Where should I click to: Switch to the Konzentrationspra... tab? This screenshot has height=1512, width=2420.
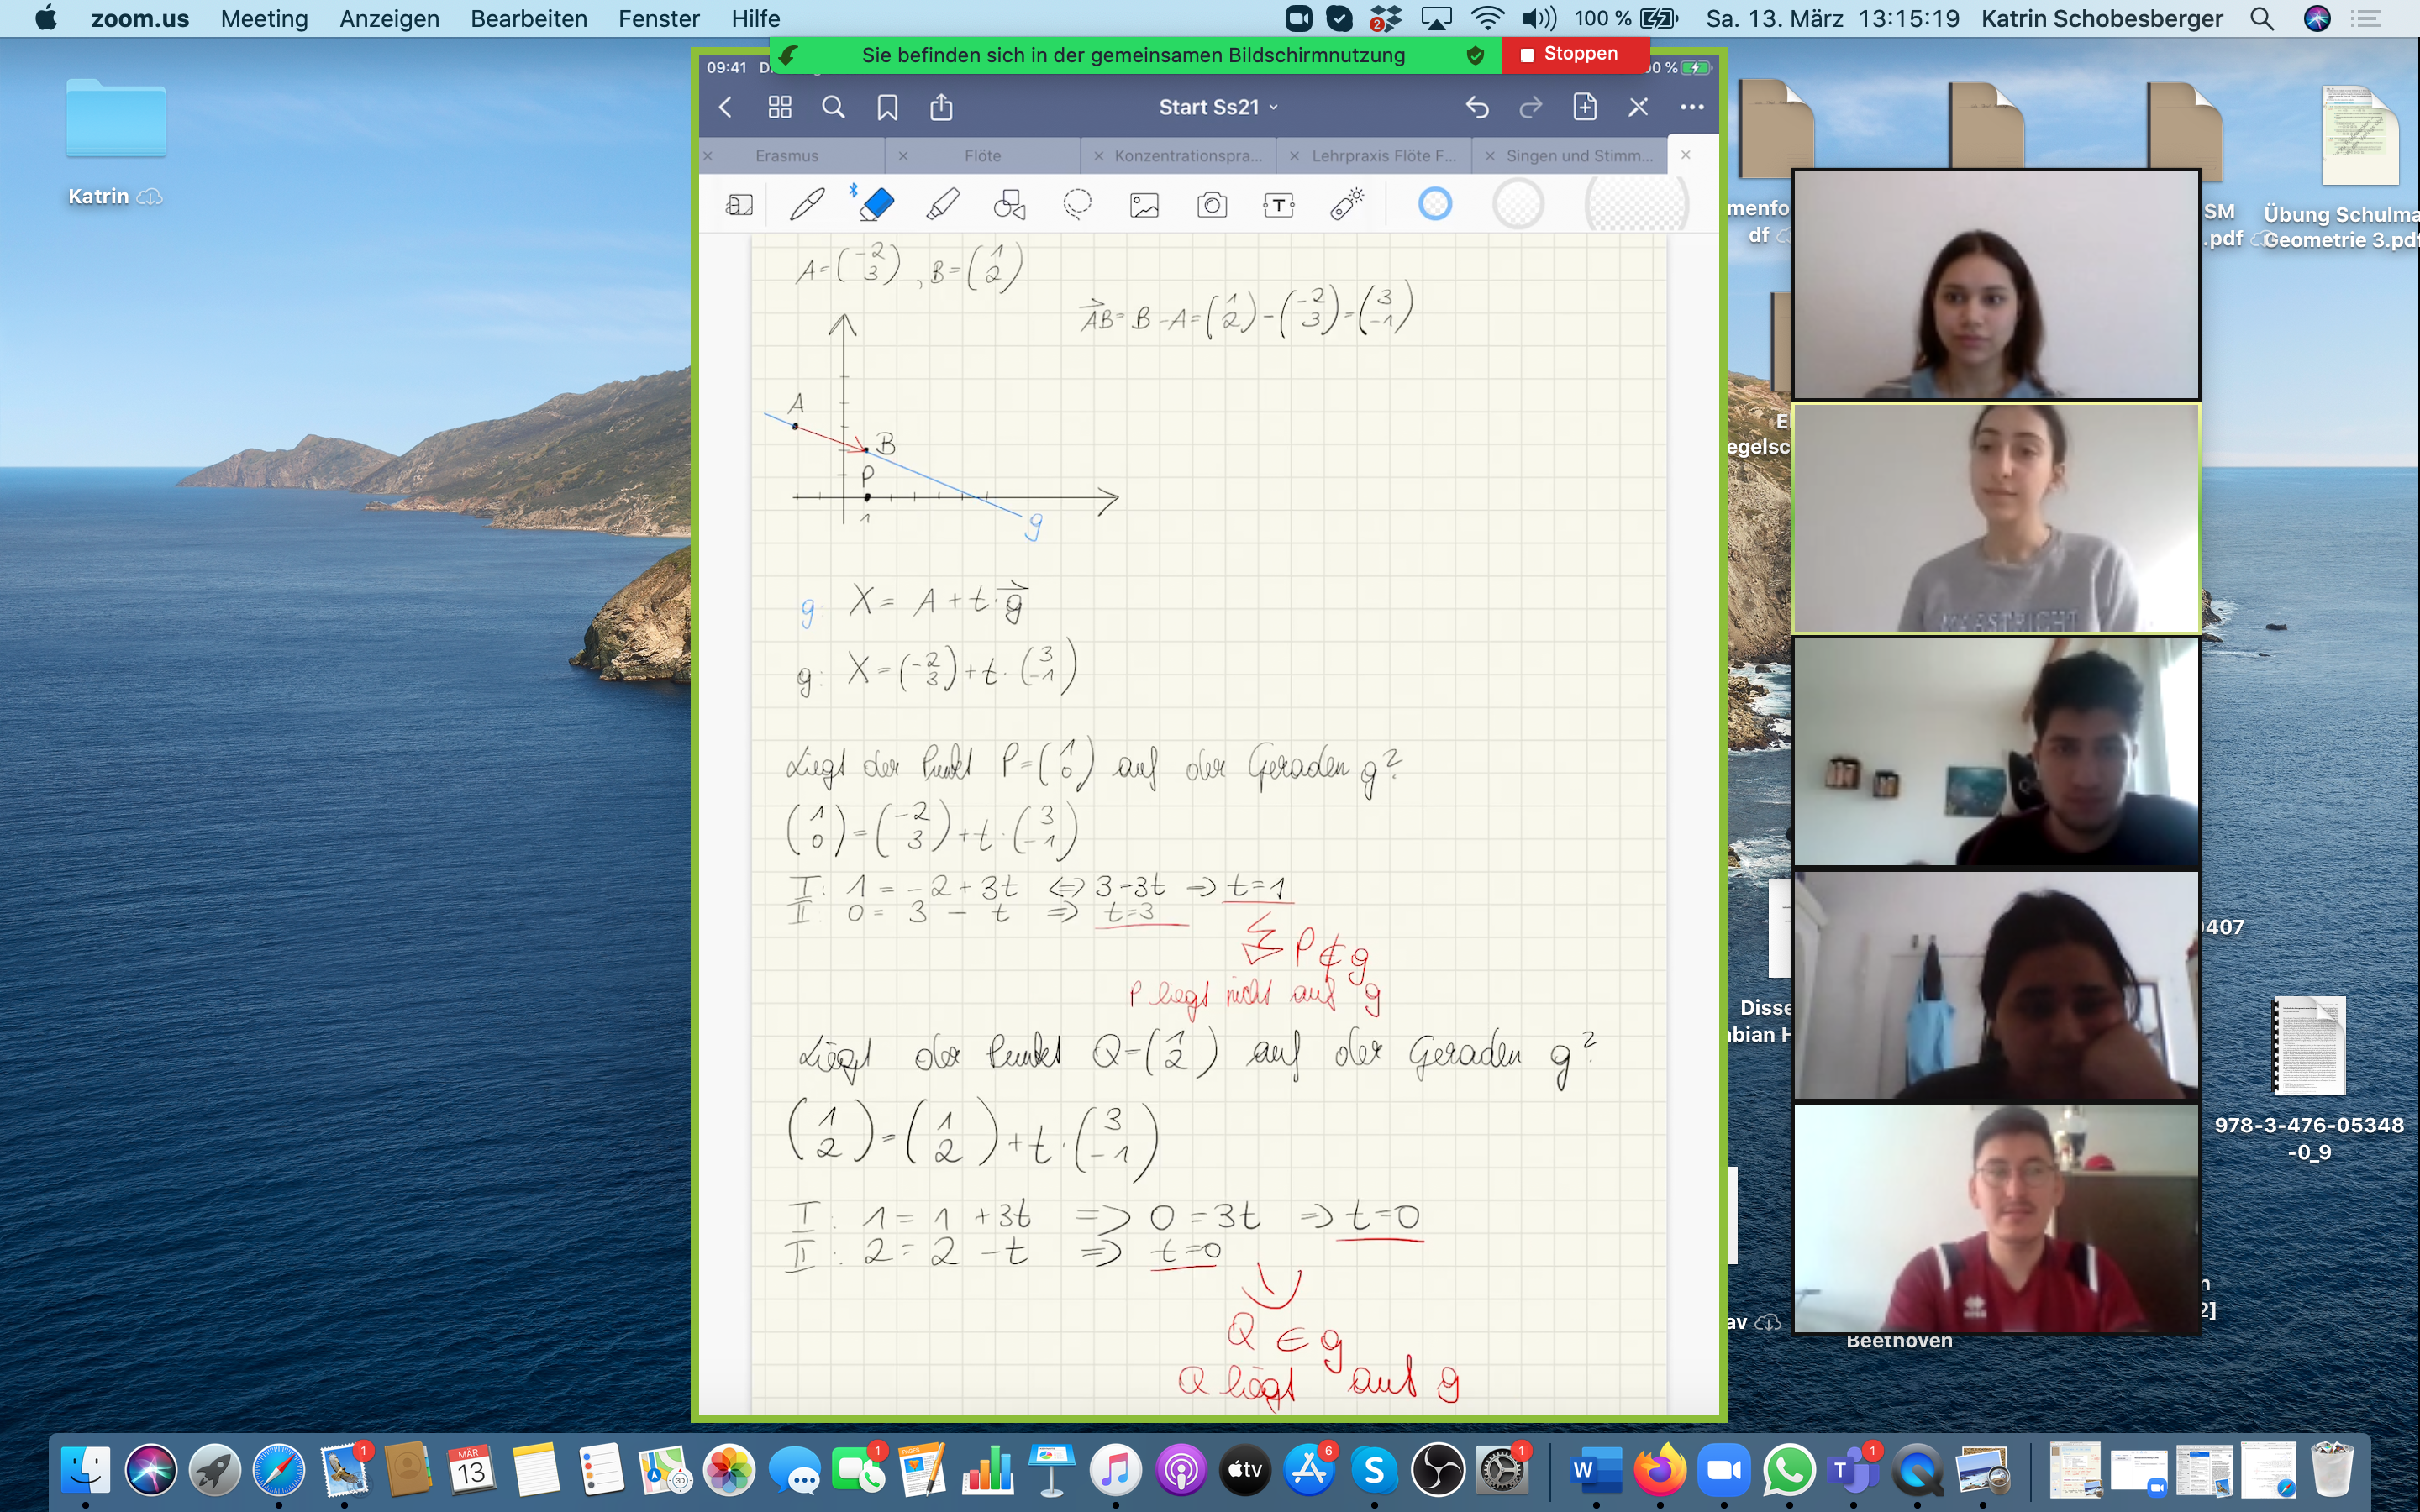1188,156
